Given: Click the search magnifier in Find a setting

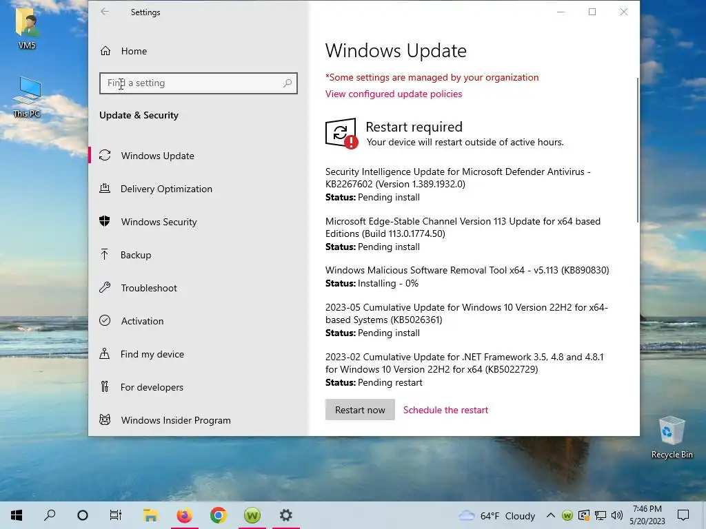Looking at the screenshot, I should click(288, 83).
